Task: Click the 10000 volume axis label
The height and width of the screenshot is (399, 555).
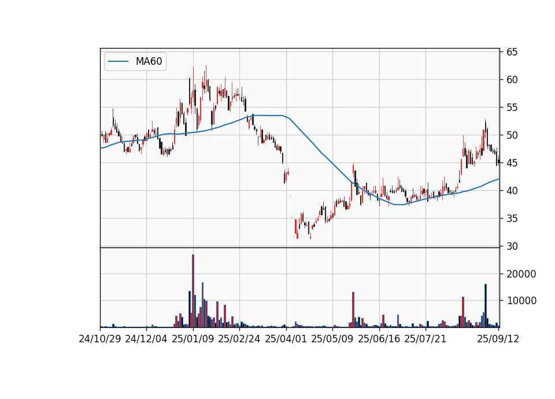Action: point(521,301)
